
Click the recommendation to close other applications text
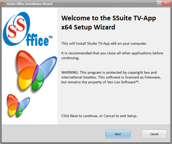pyautogui.click(x=112, y=56)
